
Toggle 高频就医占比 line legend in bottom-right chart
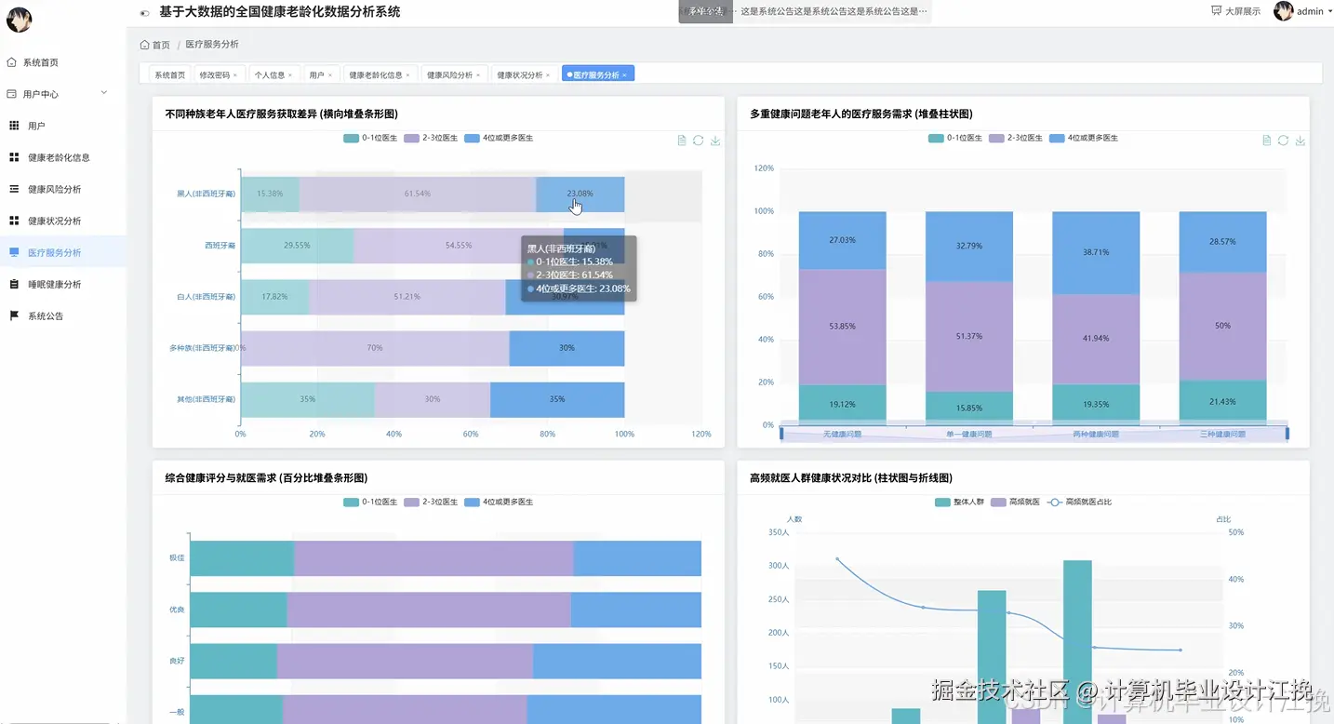[1079, 502]
